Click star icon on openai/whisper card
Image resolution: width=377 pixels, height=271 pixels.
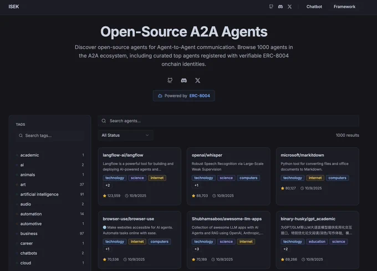[193, 196]
